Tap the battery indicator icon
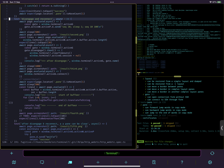This screenshot has width=224, height=168. coord(219,2)
